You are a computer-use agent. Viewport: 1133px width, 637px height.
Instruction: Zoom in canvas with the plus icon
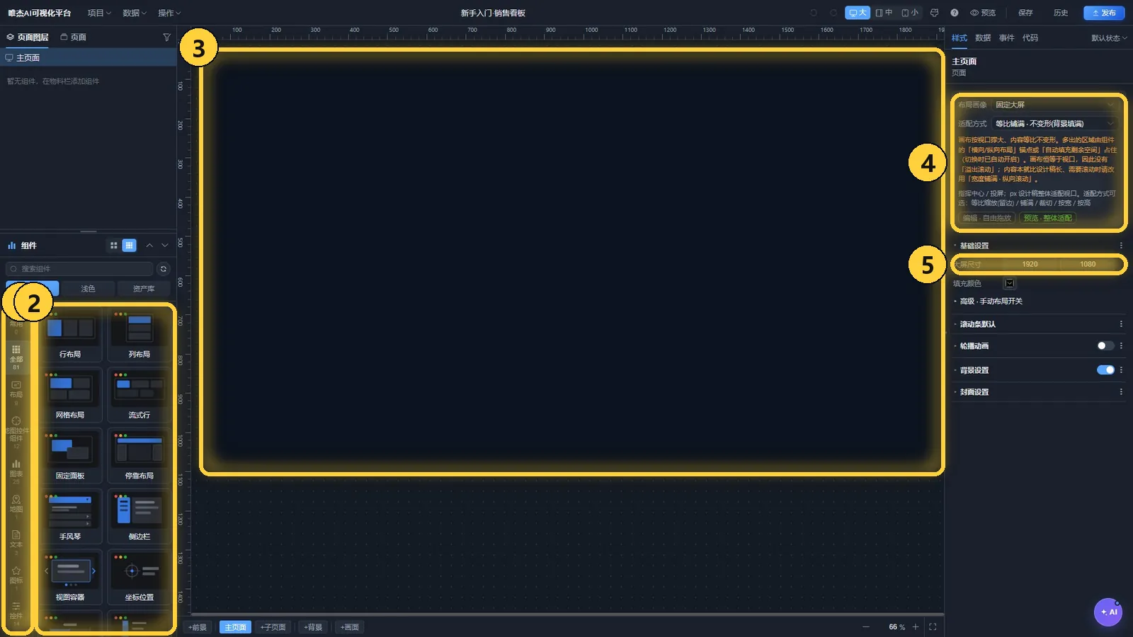coord(916,627)
